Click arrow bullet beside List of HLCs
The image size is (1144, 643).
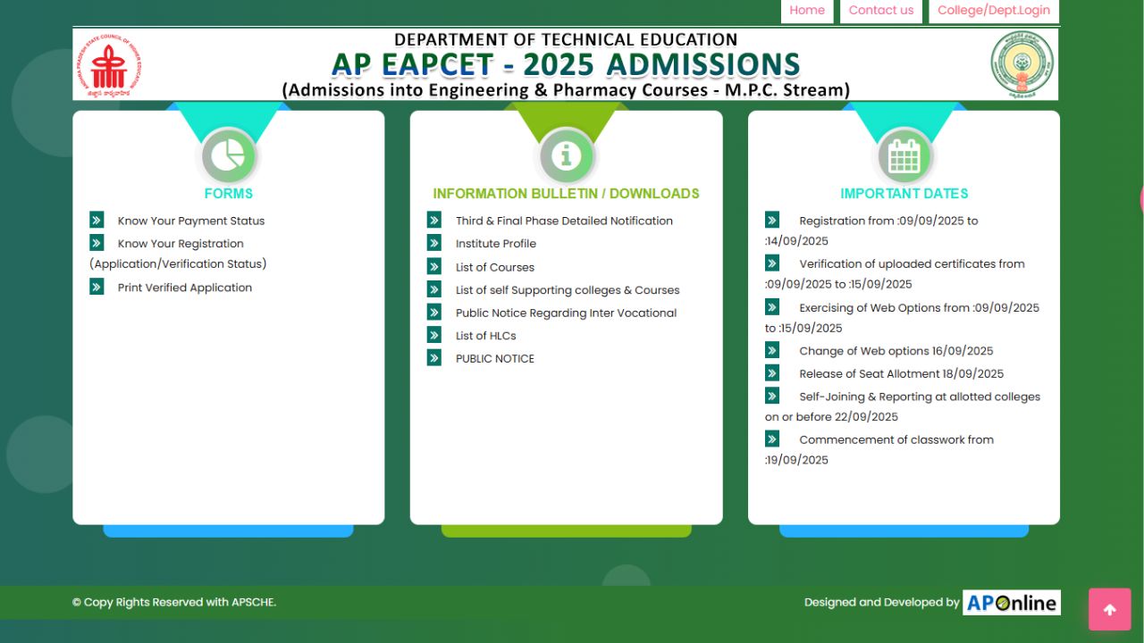coord(434,335)
